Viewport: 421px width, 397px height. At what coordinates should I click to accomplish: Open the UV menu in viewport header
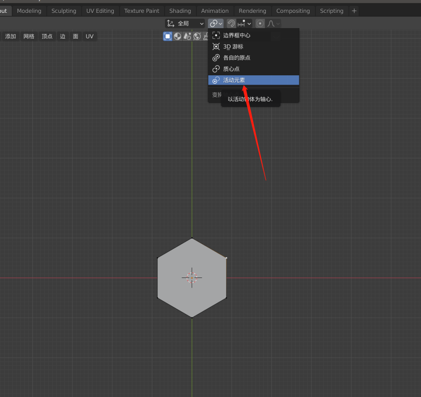(89, 36)
